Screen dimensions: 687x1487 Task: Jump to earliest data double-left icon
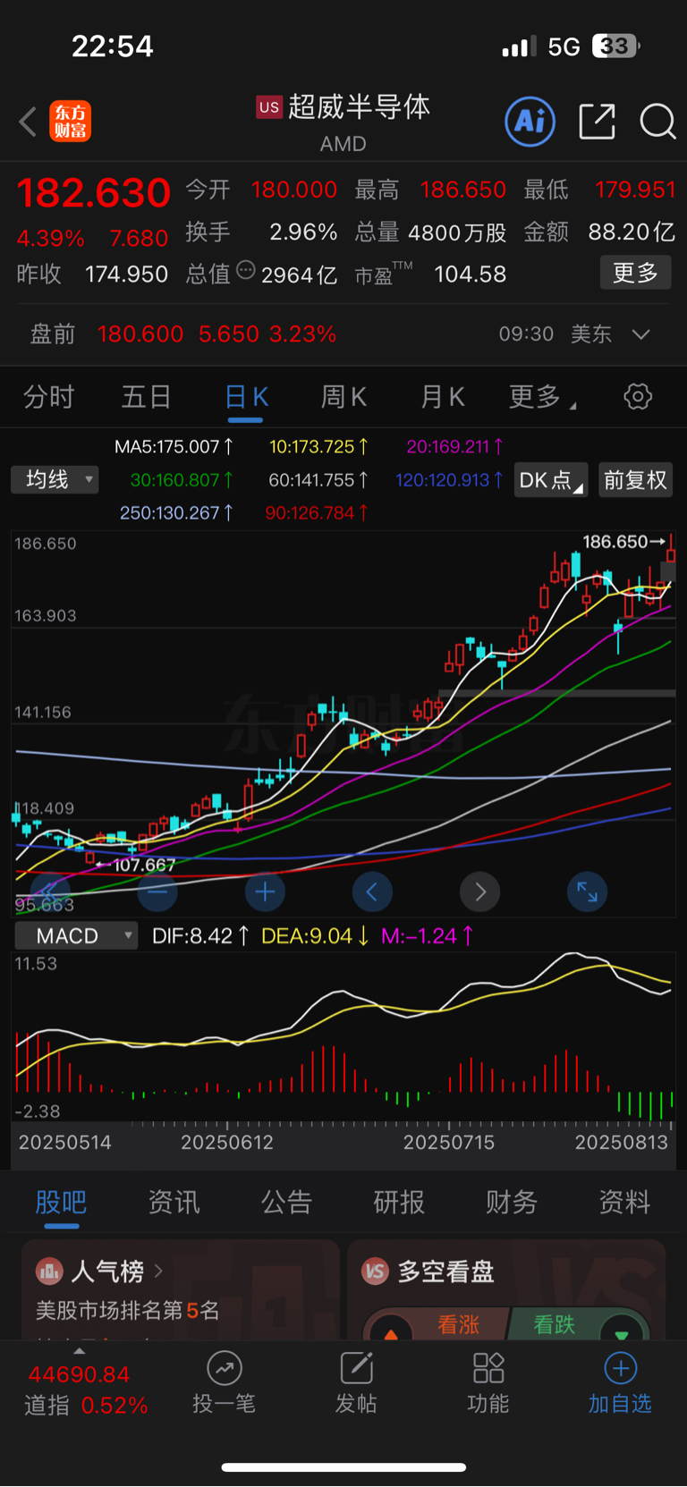[50, 891]
